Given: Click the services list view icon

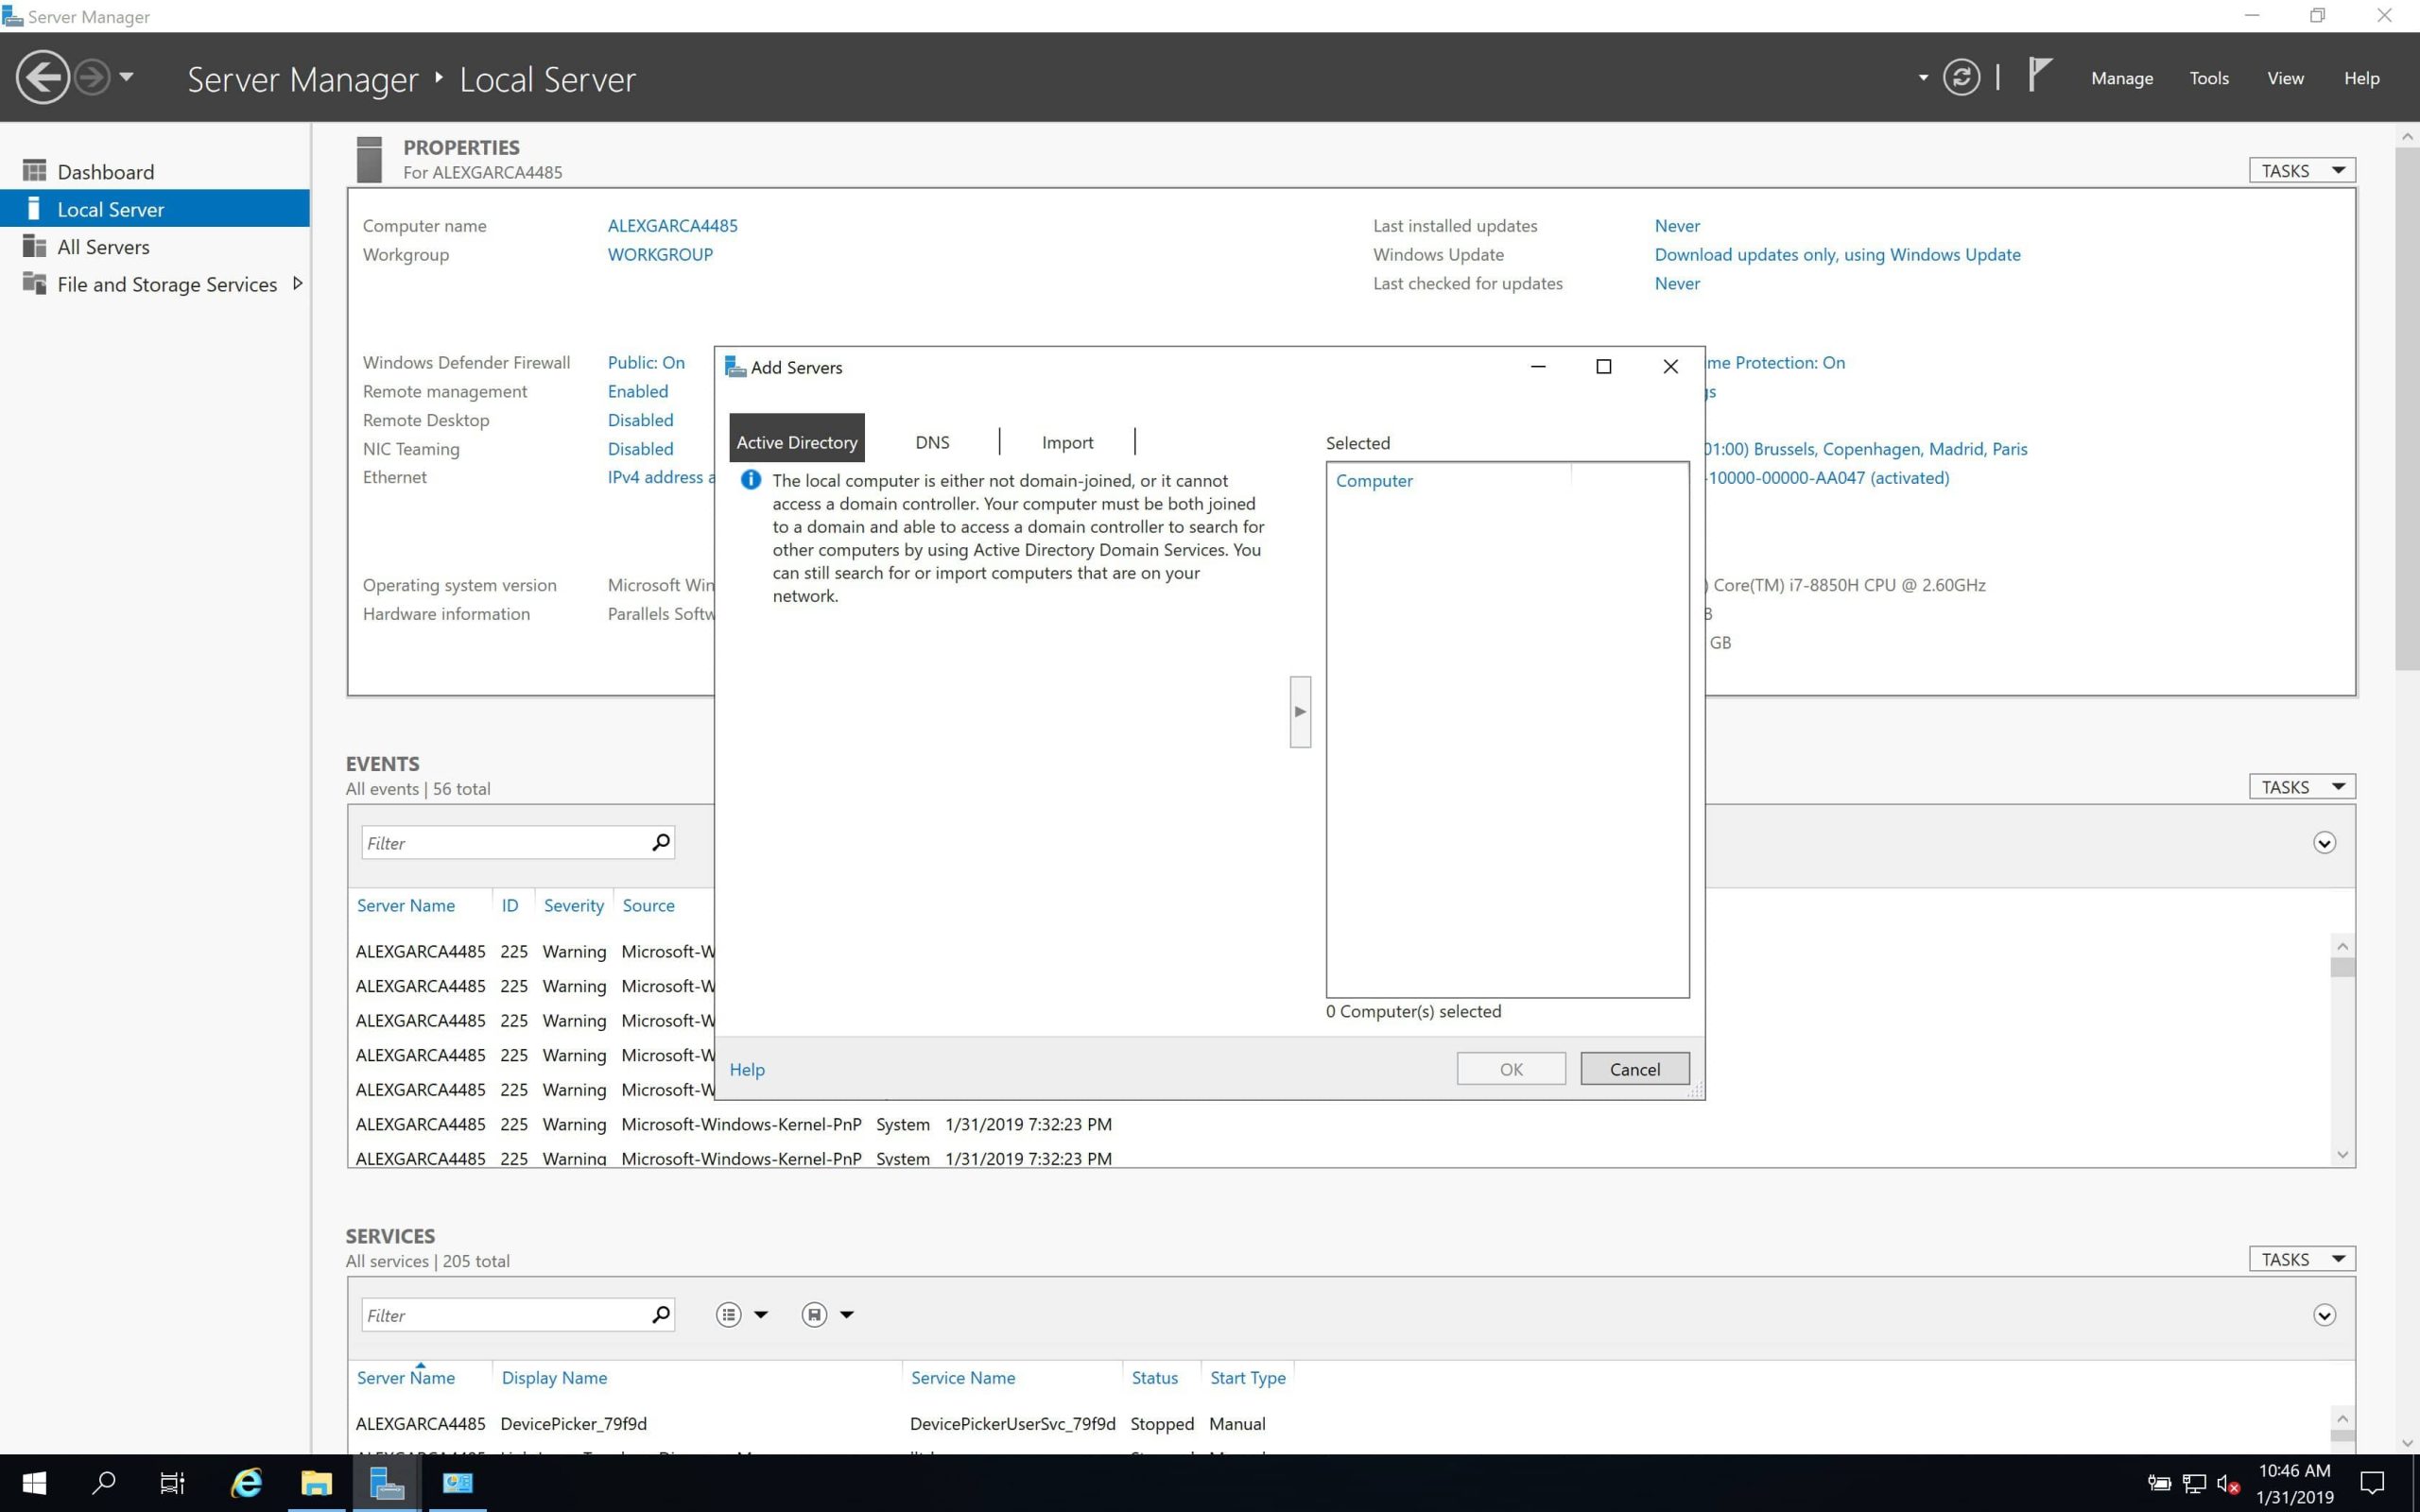Looking at the screenshot, I should pos(729,1315).
